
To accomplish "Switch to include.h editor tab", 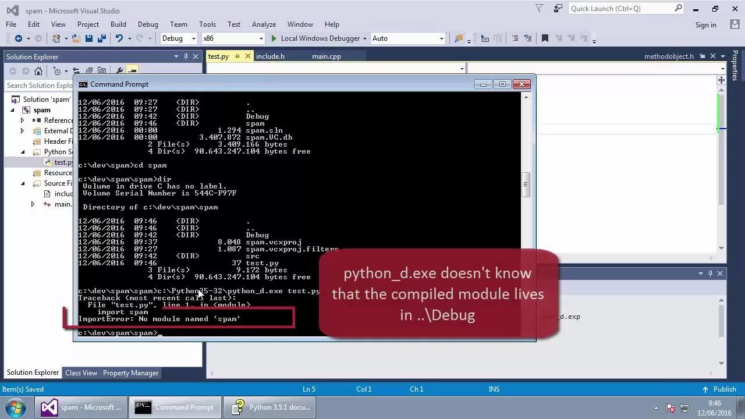I will (x=270, y=56).
